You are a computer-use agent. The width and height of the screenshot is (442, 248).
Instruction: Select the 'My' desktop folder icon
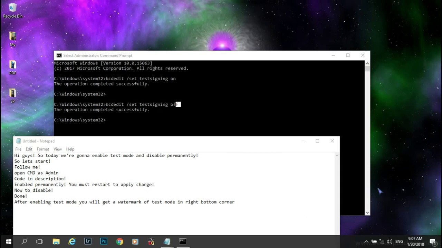click(x=13, y=39)
